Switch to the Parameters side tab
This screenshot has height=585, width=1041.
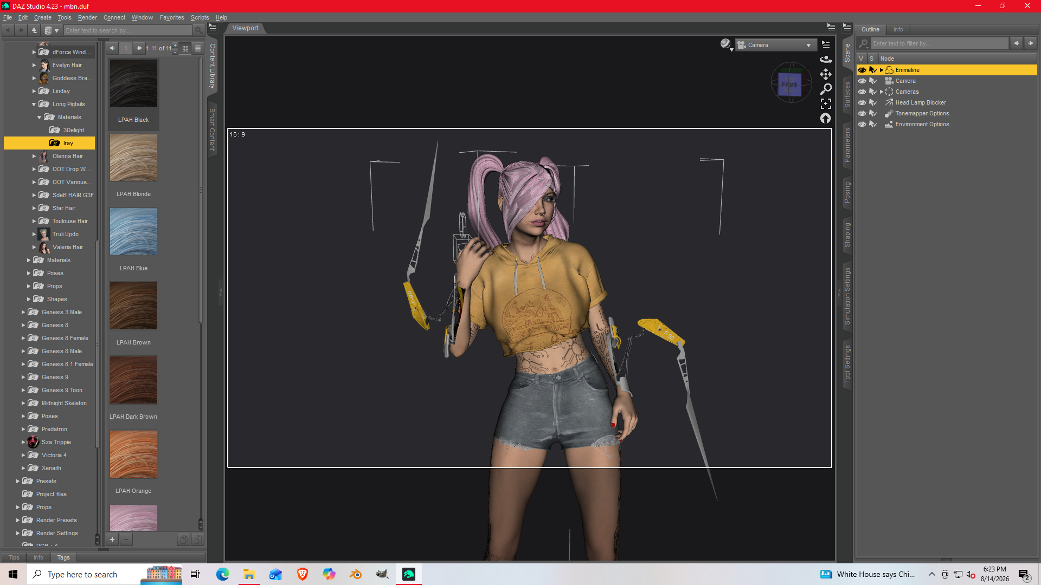pos(847,145)
